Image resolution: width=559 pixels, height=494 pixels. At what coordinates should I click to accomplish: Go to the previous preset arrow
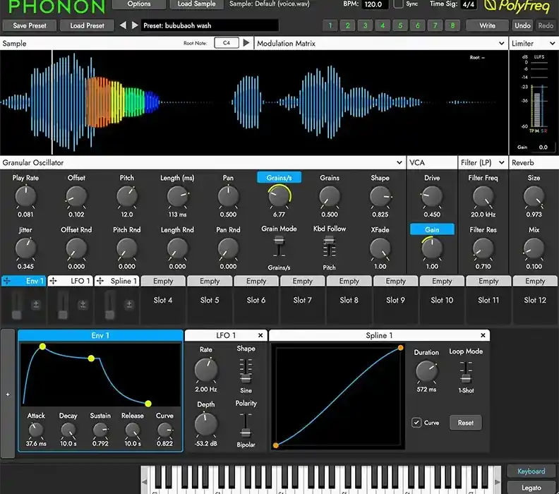coord(123,25)
